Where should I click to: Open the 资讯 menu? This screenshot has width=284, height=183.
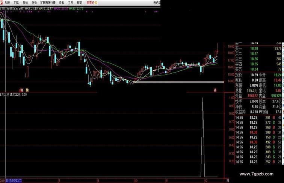[x=61, y=3]
